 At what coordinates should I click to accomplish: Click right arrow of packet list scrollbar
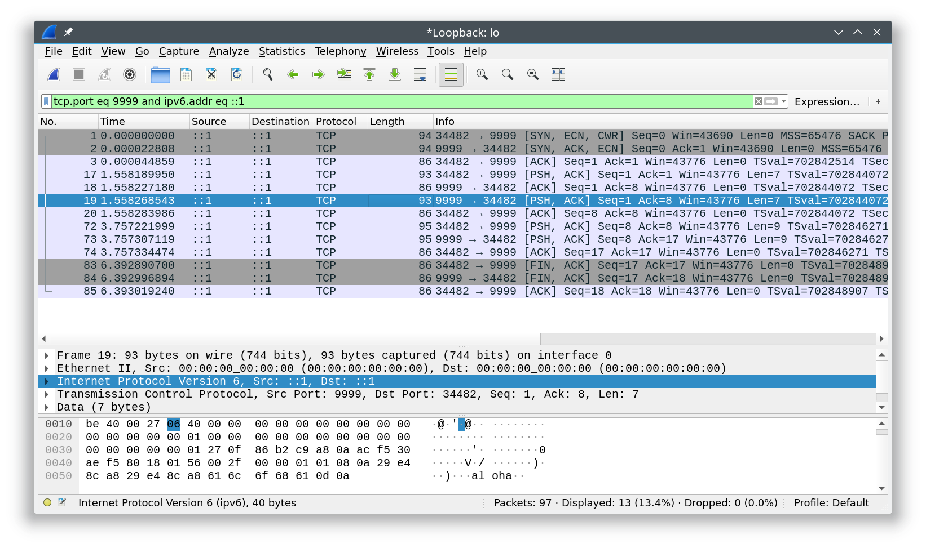tap(881, 338)
